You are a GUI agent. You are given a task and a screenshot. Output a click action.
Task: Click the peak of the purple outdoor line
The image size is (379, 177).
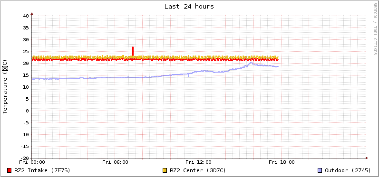(251, 63)
